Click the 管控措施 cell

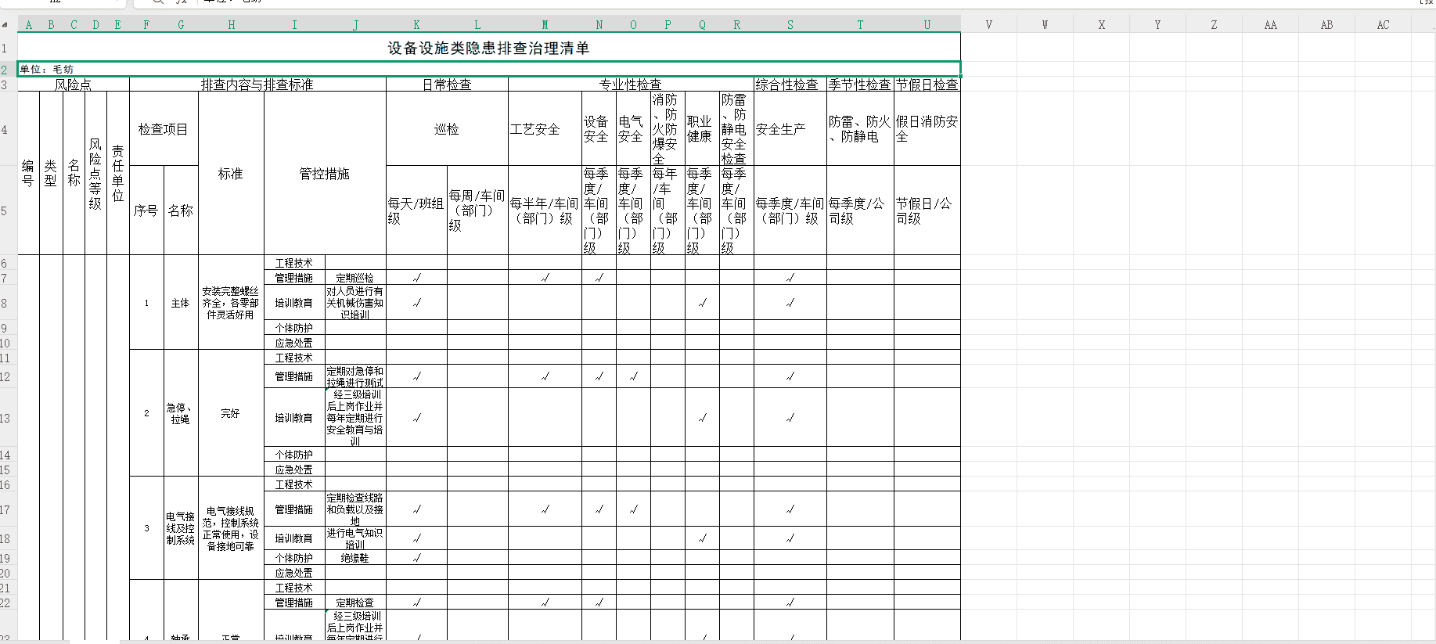(324, 174)
